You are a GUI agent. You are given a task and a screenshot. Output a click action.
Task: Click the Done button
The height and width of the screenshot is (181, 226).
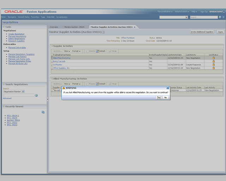pos(220,32)
